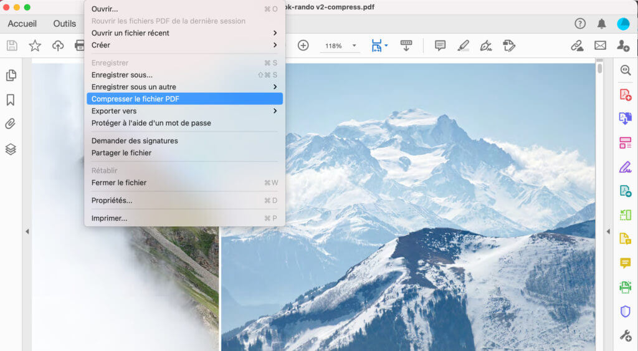Send file by email envelope icon

600,46
